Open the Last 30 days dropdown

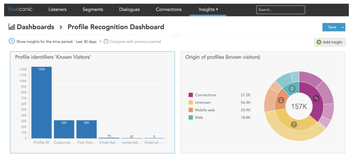(88, 41)
